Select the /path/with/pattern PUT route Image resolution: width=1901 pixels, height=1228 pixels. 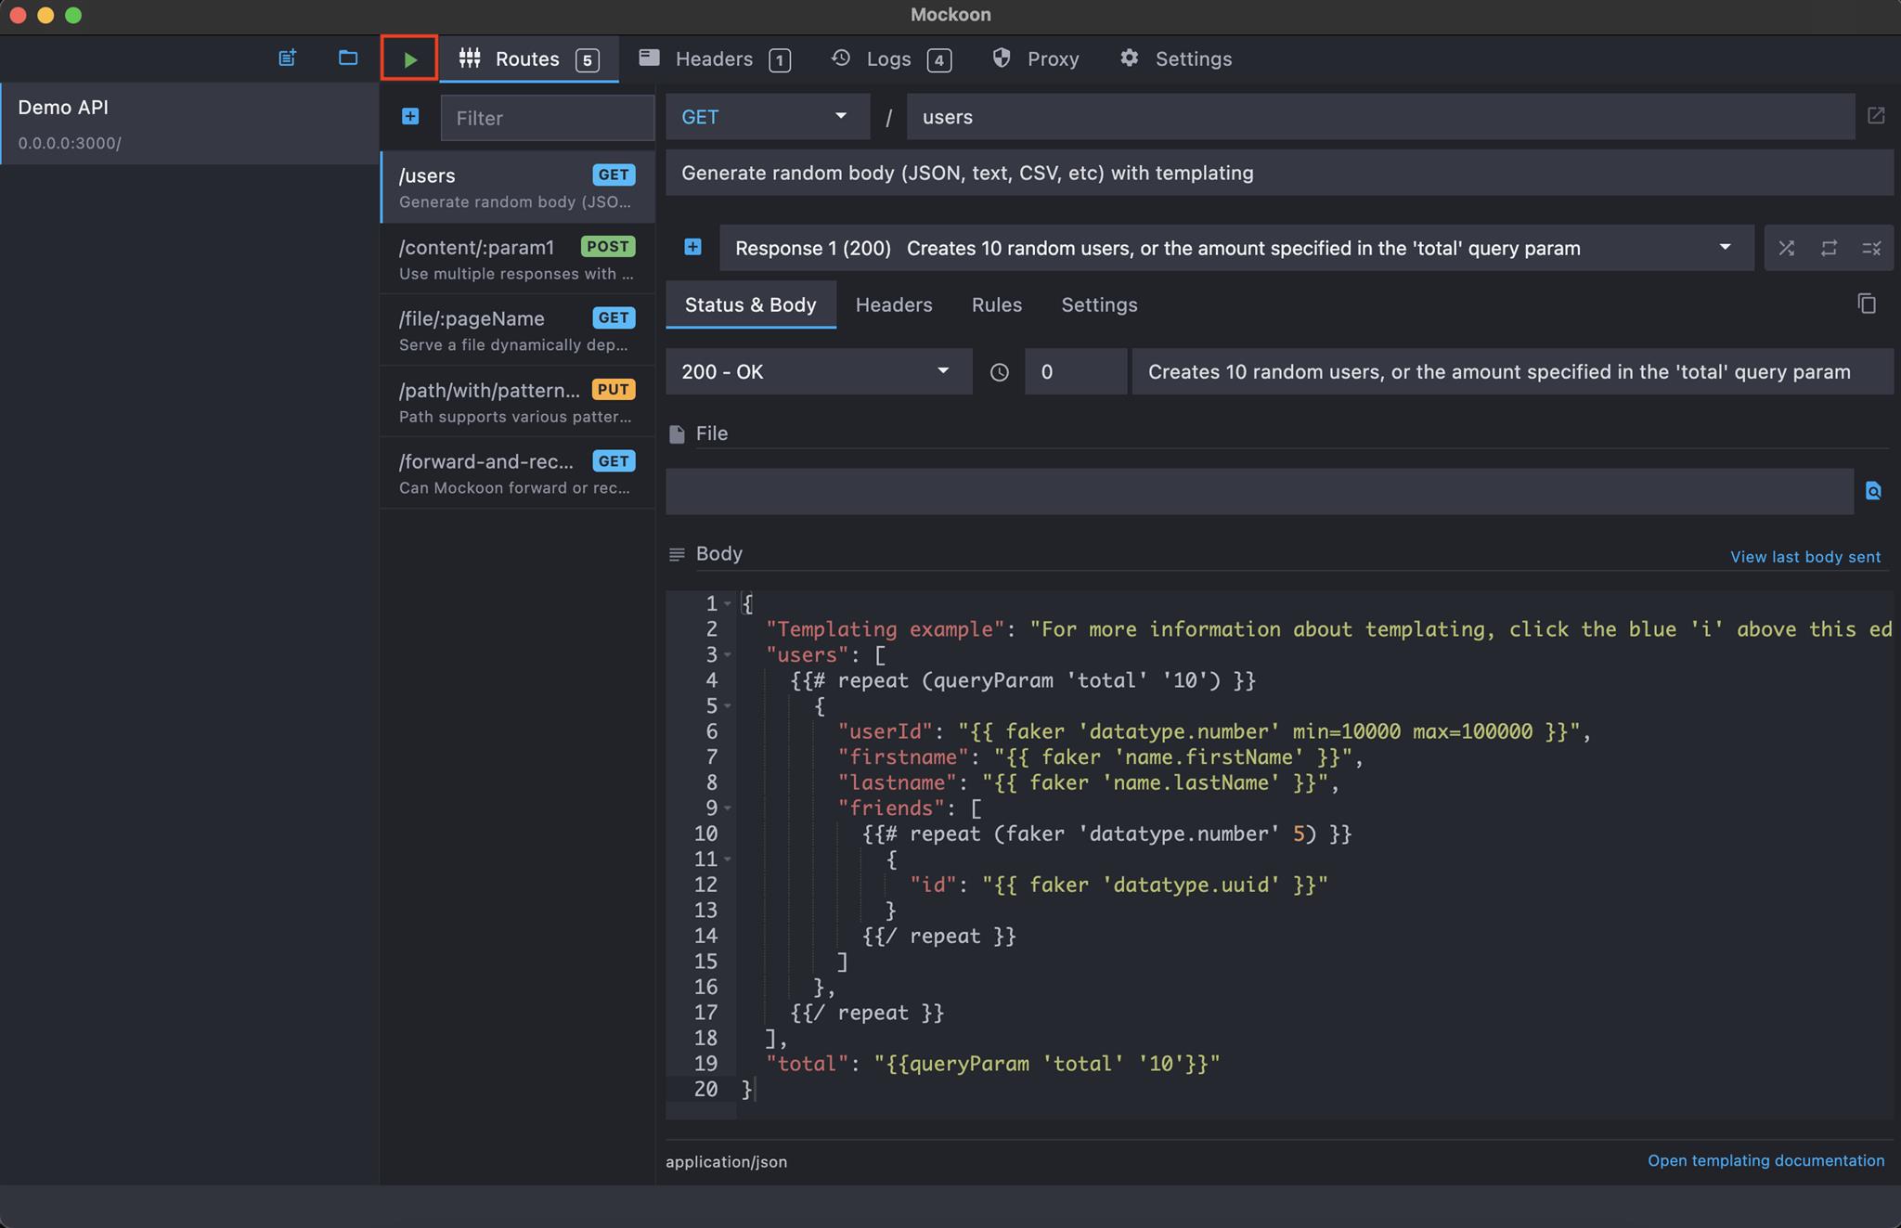518,402
